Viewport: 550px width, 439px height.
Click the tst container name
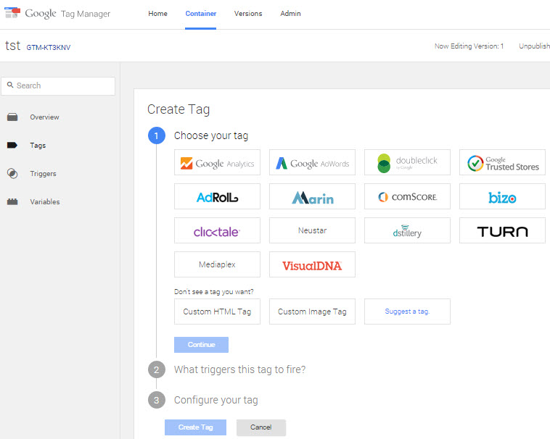[12, 46]
